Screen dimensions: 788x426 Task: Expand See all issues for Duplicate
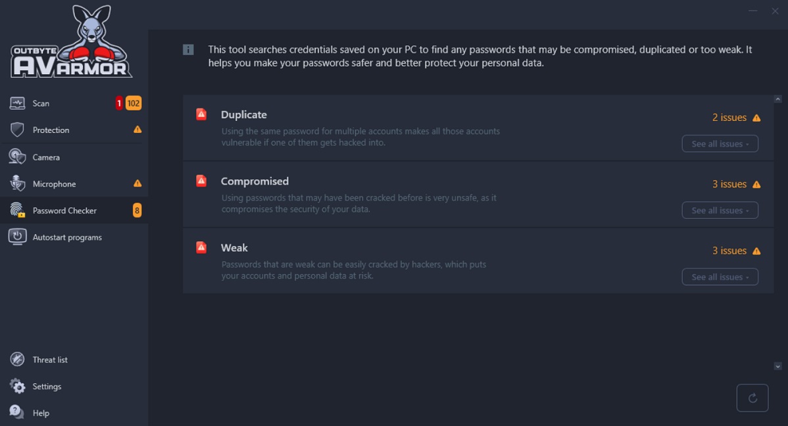click(x=720, y=144)
